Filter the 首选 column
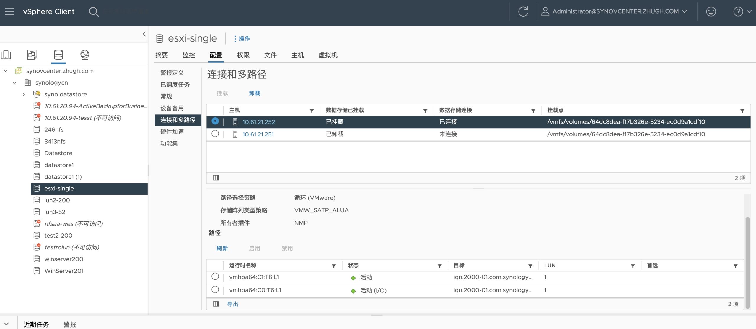This screenshot has height=329, width=756. click(736, 266)
